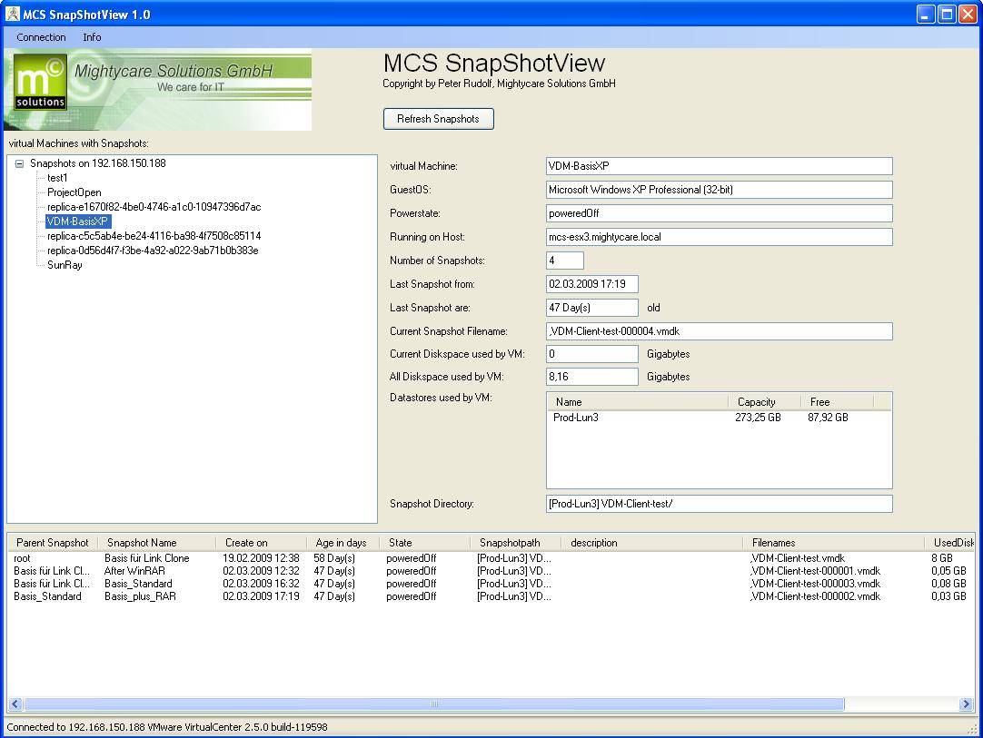983x738 pixels.
Task: Click the virtual Machine name field
Action: [x=719, y=166]
